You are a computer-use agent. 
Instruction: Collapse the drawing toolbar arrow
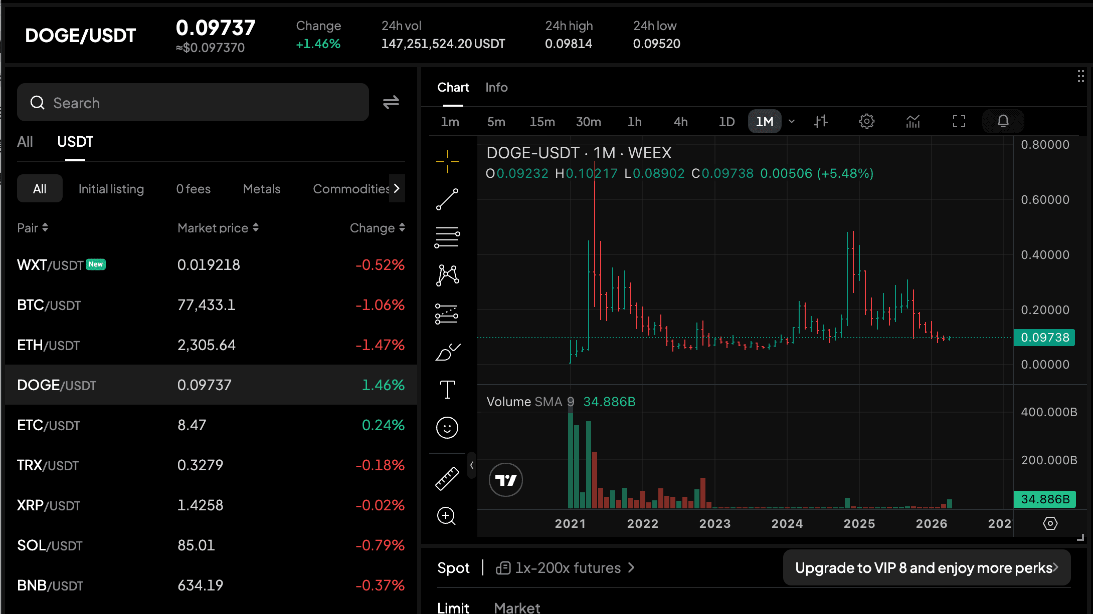(472, 465)
